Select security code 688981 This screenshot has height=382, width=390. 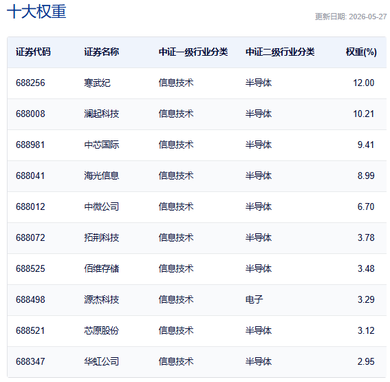[30, 145]
